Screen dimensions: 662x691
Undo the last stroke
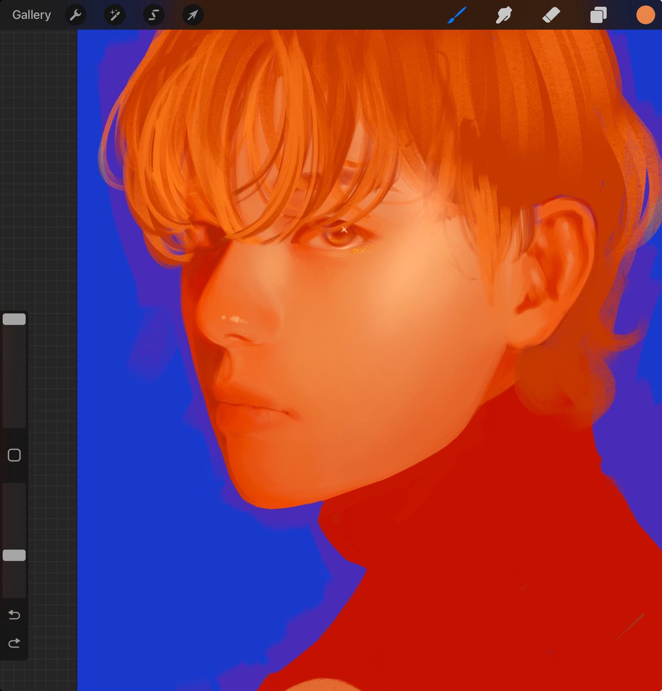pos(14,615)
